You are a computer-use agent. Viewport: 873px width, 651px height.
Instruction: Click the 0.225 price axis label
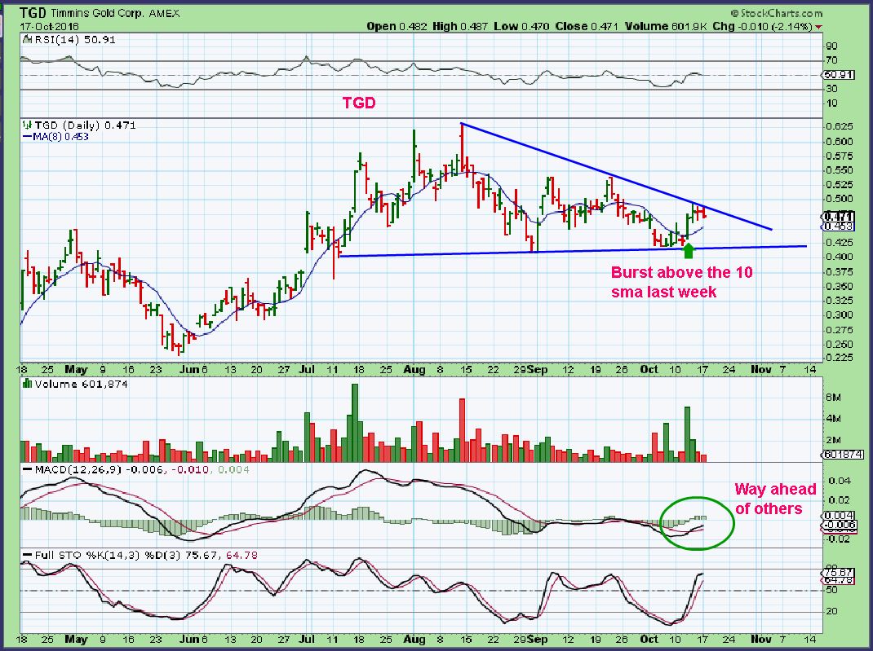pos(839,358)
